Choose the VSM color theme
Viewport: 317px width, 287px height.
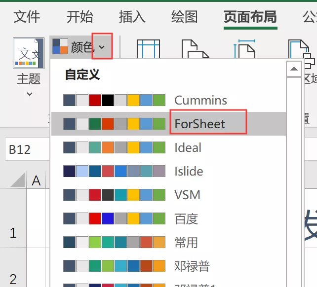168,195
